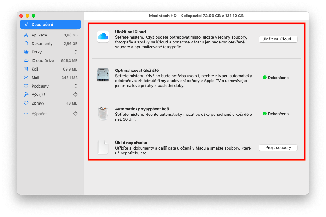Open the Mail sidebar category
Viewport: 326px width, 217px height.
click(50, 77)
